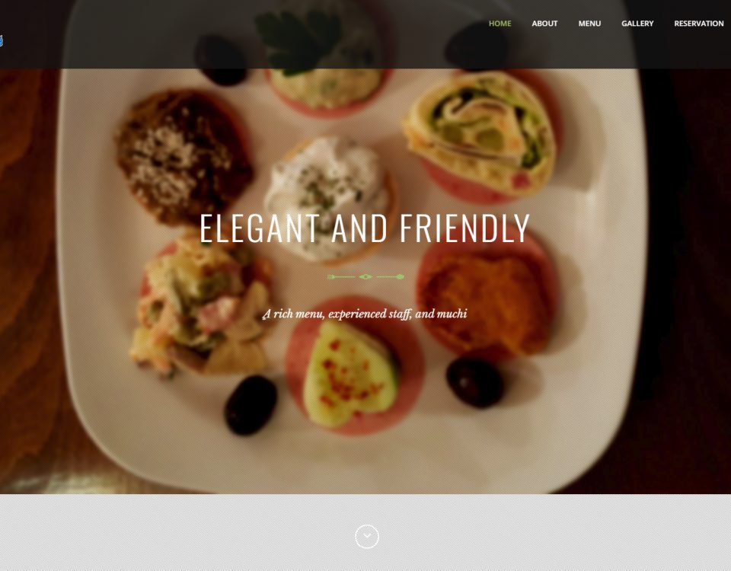Click the light gray section below hero image

point(365,532)
